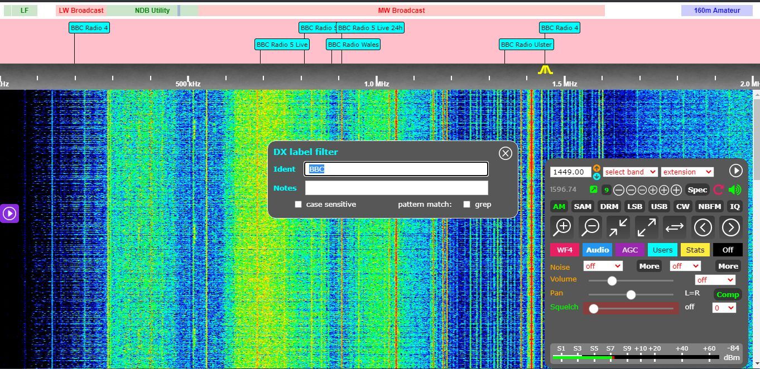760x369 pixels.
Task: Click the Squelch slider
Action: [x=631, y=308]
